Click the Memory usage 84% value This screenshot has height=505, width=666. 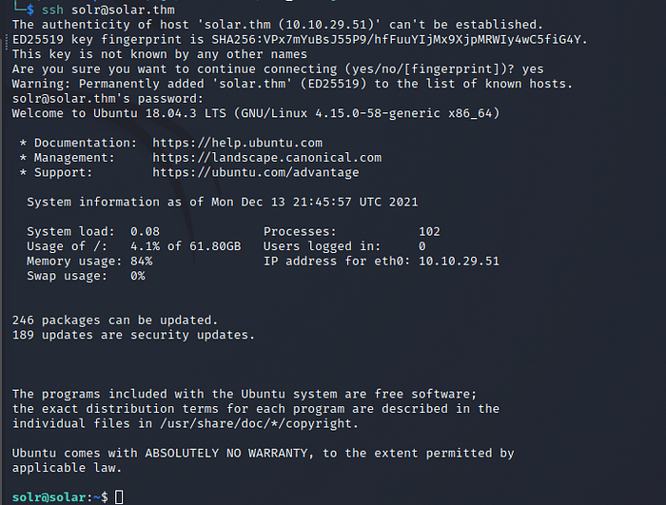pos(141,261)
